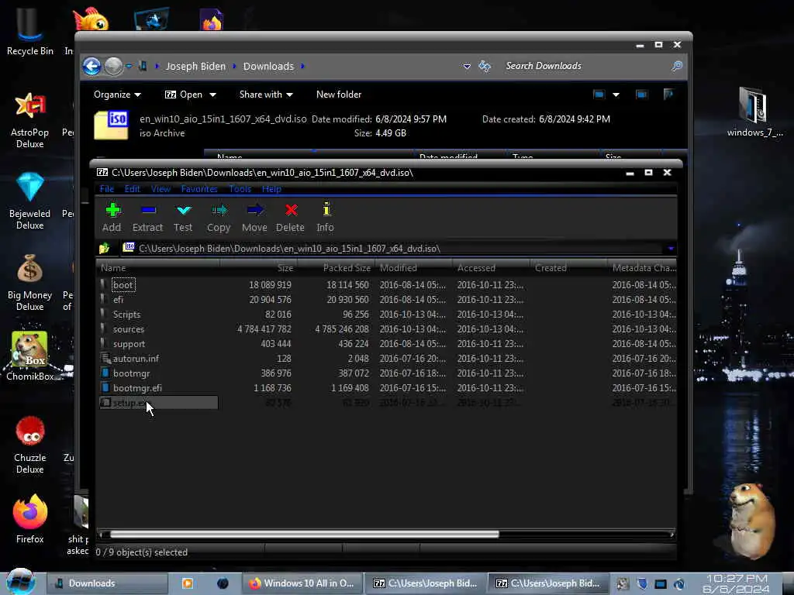Open the 7-Zip Edit menu
Screen dimensions: 794x595
click(132, 189)
